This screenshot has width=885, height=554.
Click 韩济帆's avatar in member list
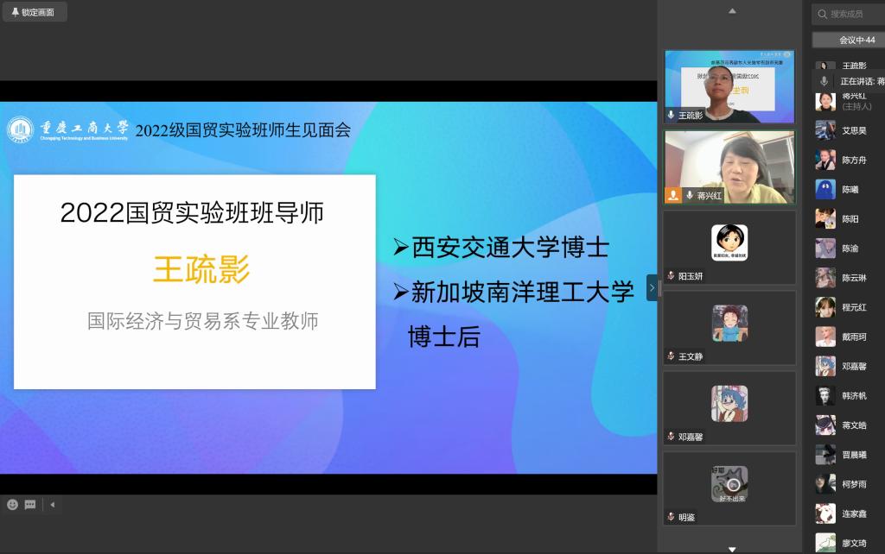825,396
